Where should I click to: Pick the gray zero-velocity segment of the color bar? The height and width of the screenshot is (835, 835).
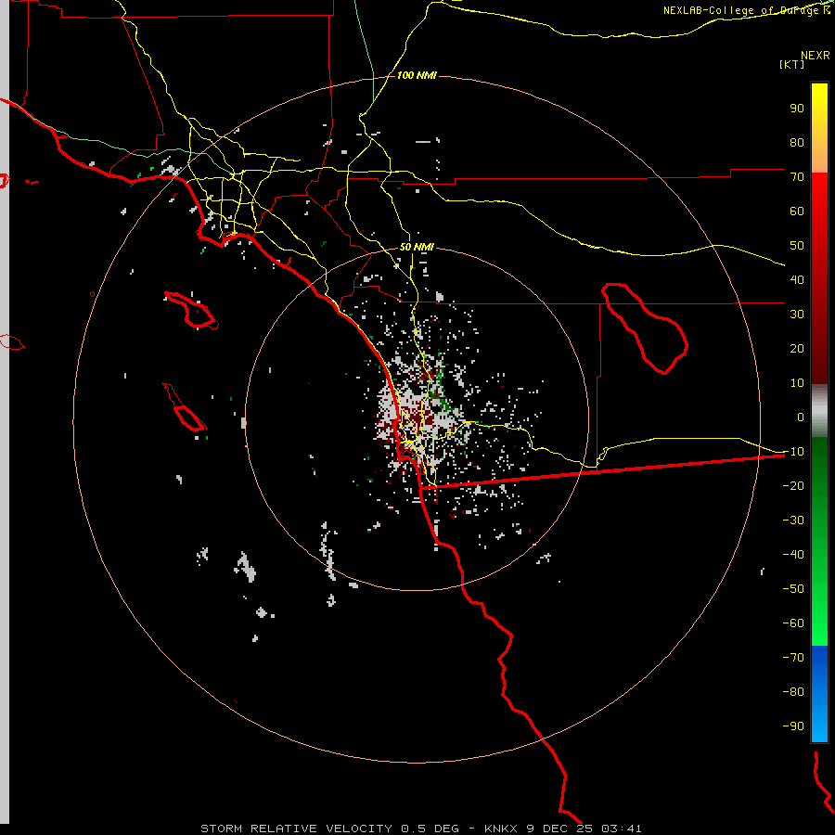(x=819, y=412)
